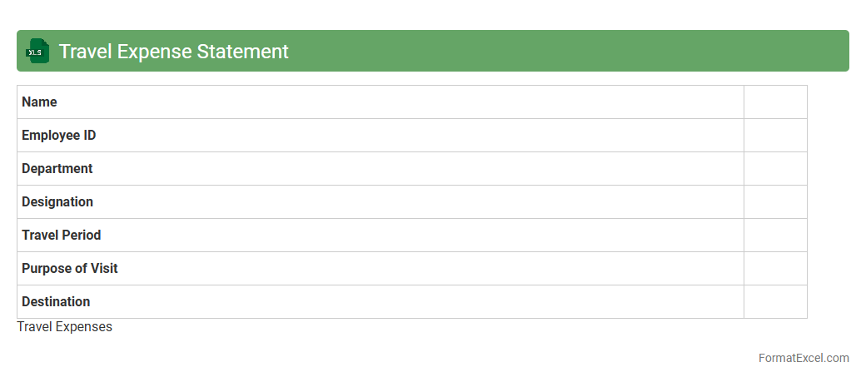
Task: Click the empty value cell beside Destination
Action: point(775,302)
